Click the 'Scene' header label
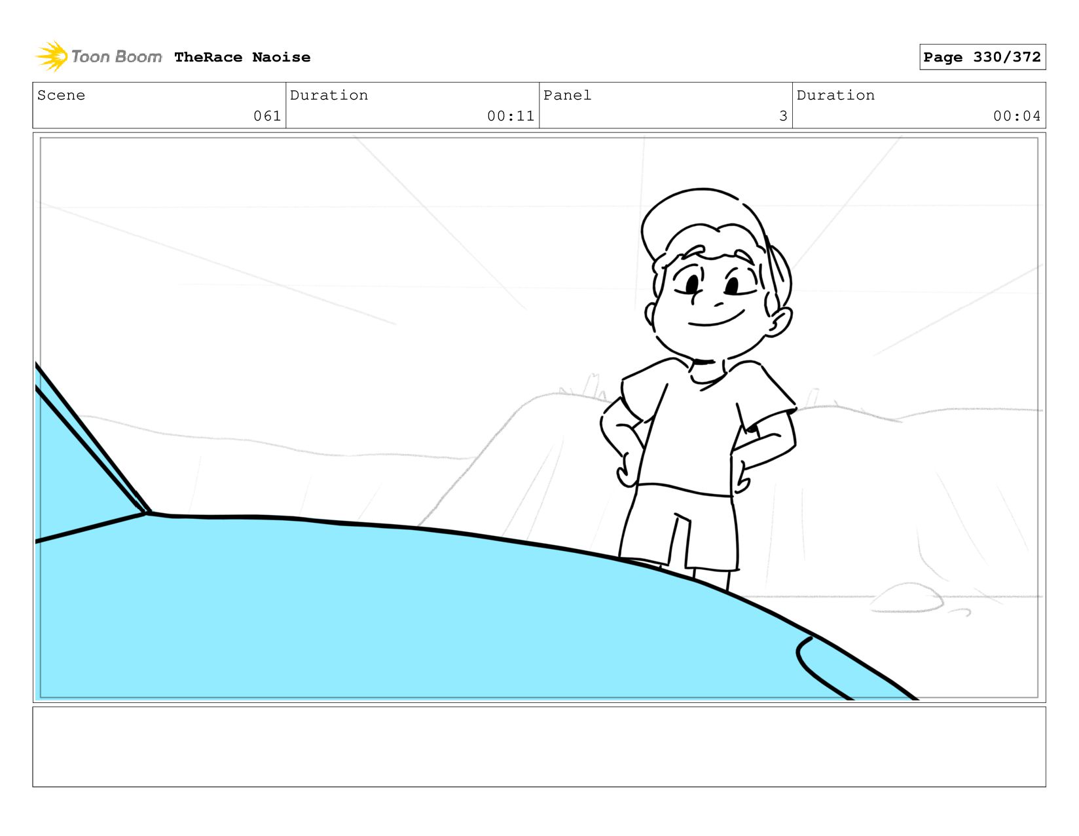 click(61, 95)
